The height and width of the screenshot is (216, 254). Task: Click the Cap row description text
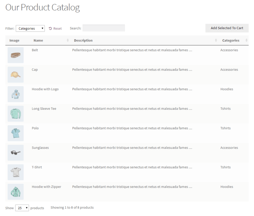[132, 70]
